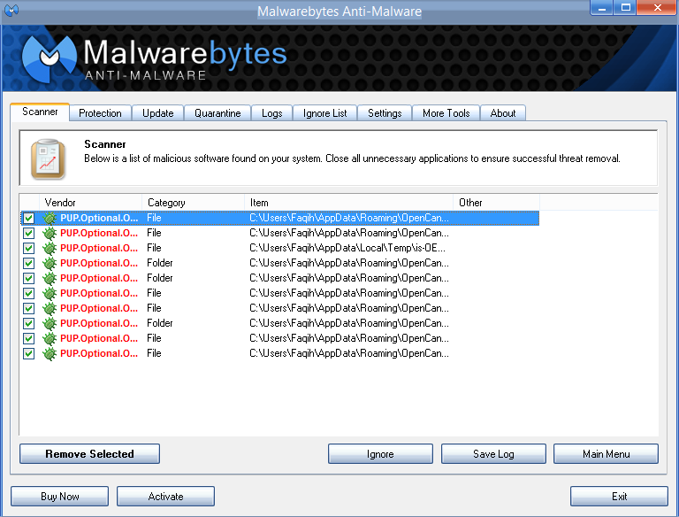Sort by the Item column header
Viewport: 679px width, 517px height.
tap(348, 203)
